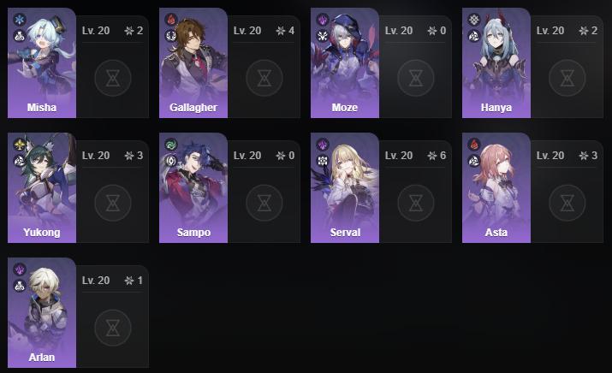612x373 pixels.
Task: Open Moze character portrait
Action: click(345, 62)
